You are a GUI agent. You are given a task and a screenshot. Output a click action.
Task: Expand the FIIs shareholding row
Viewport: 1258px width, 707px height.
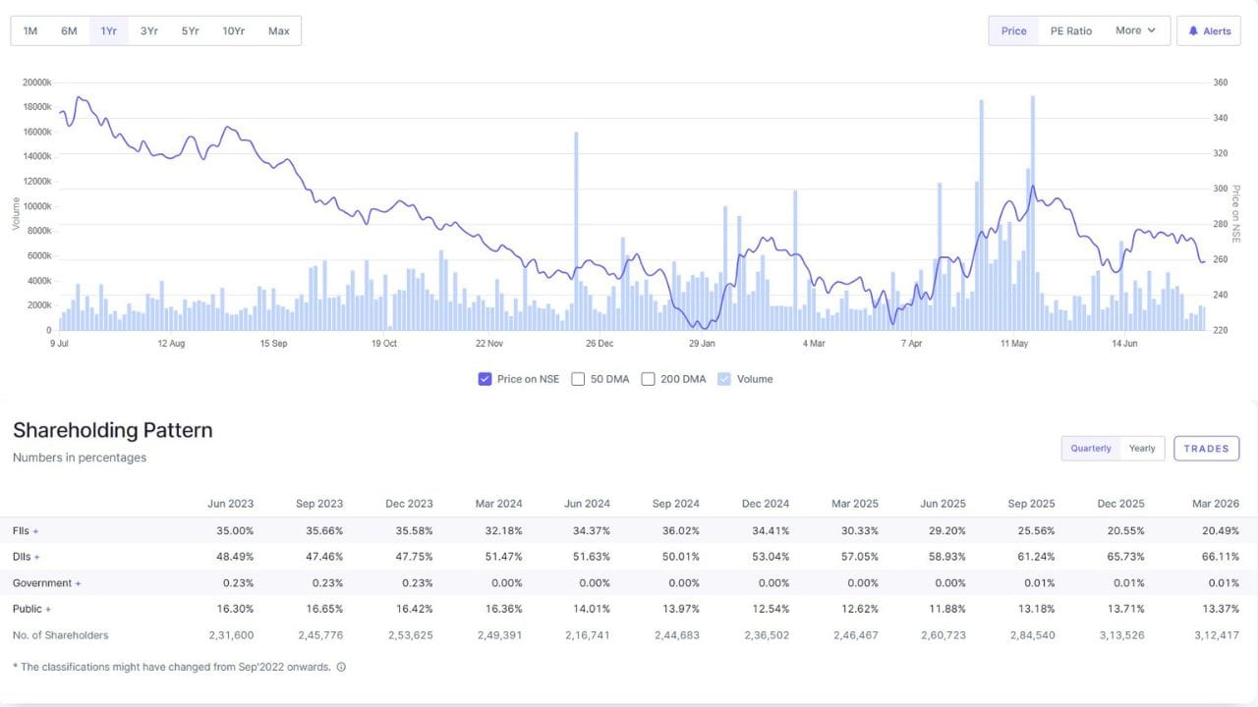(x=26, y=531)
